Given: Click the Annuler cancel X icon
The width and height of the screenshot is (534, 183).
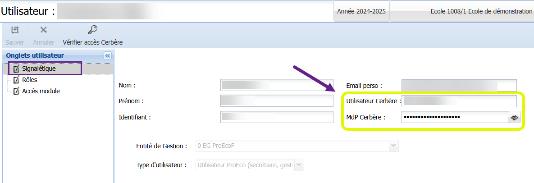Looking at the screenshot, I should 43,30.
